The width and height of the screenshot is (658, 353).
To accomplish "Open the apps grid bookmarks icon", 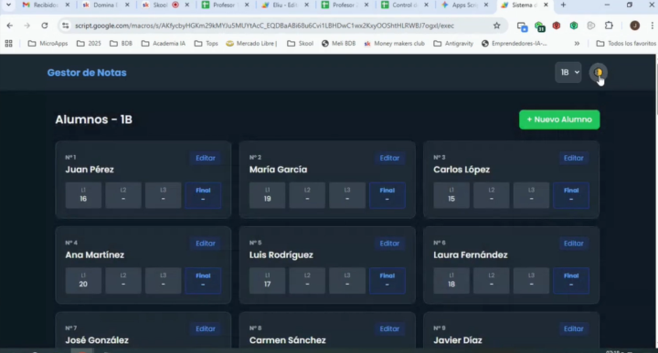I will (x=9, y=43).
